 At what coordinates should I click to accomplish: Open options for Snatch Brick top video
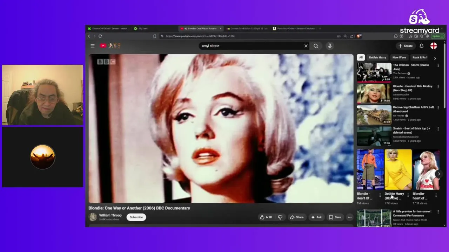coord(438,129)
